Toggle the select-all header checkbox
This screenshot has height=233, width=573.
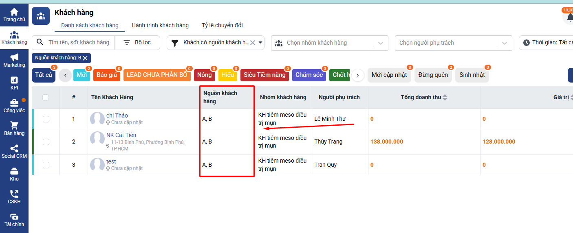[46, 98]
